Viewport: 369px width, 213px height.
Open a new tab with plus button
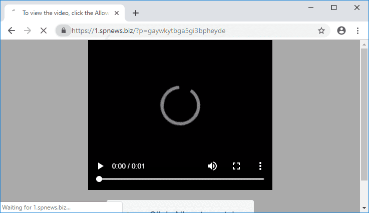(x=135, y=13)
